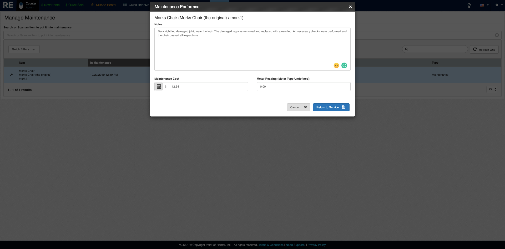Select the Morks Chair item cell

(35, 75)
